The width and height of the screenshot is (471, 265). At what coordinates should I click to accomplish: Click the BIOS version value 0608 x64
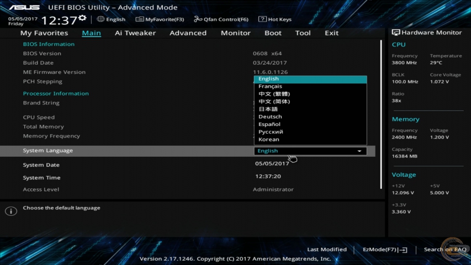[267, 54]
